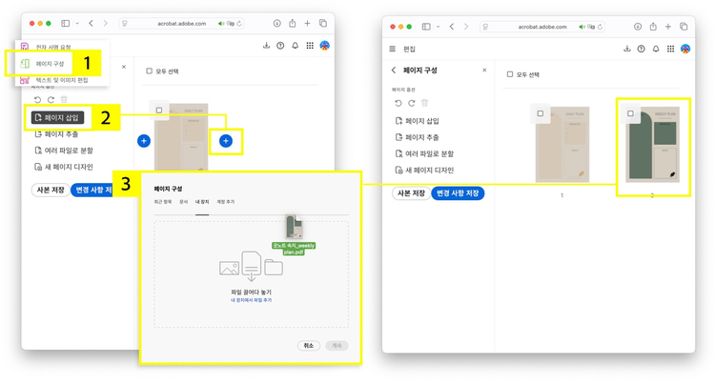This screenshot has height=383, width=715.
Task: Click the download icon in right window's Acrobat header
Action: [x=627, y=49]
